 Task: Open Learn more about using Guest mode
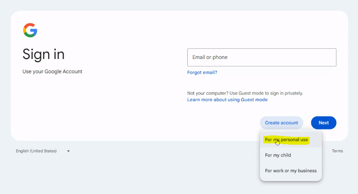(227, 100)
